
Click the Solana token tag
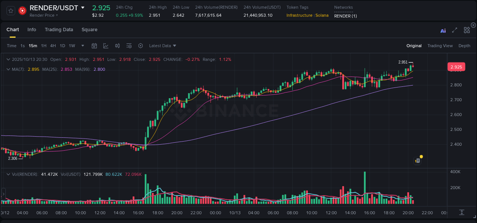[x=322, y=16]
